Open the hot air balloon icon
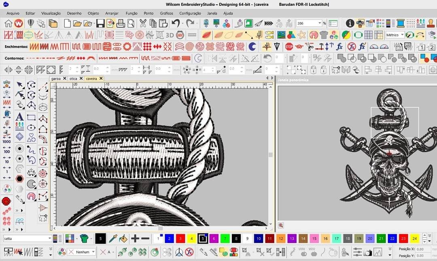 pyautogui.click(x=31, y=23)
